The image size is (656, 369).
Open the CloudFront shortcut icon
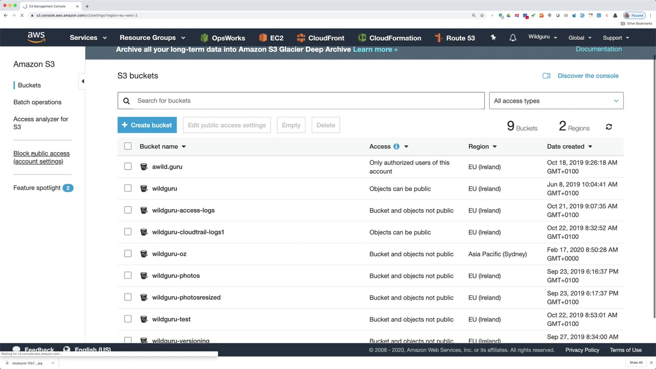tap(301, 38)
